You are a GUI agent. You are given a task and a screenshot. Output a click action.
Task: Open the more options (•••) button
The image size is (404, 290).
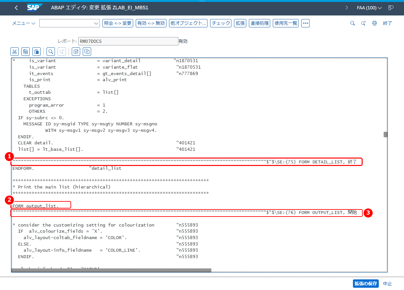tap(305, 23)
